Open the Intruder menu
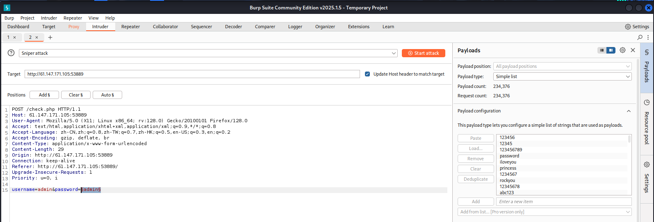This screenshot has height=222, width=654. point(49,18)
